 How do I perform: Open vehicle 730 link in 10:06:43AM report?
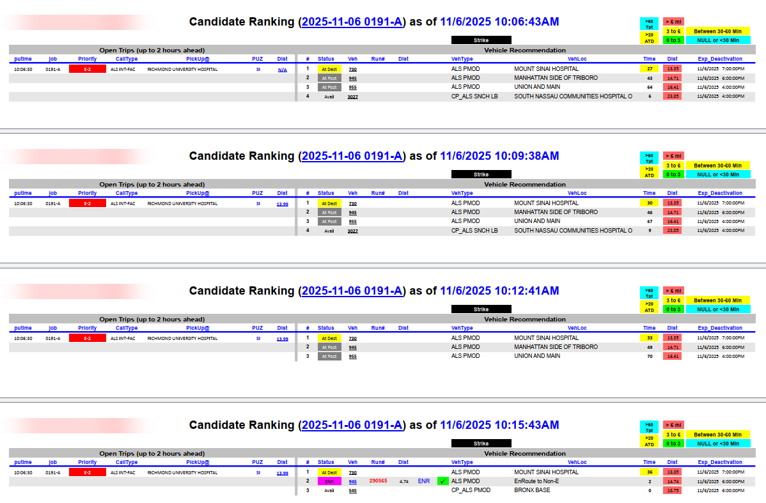[x=353, y=69]
